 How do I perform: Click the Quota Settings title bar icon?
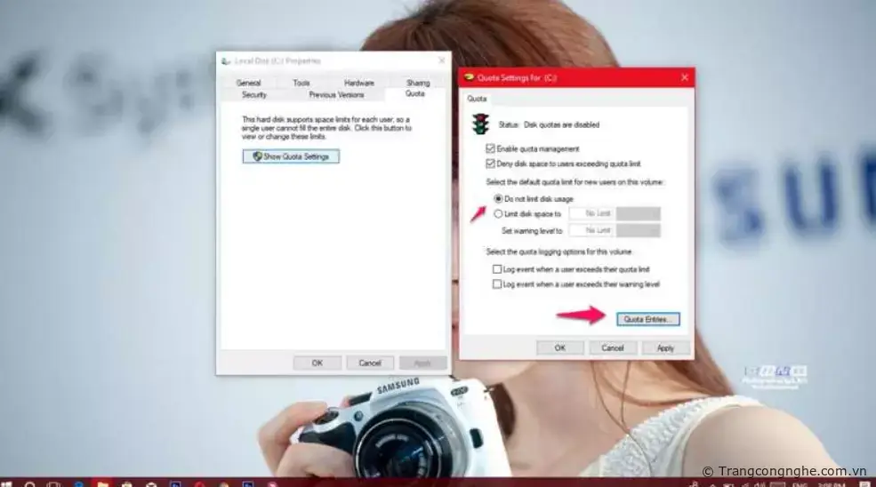[x=469, y=78]
